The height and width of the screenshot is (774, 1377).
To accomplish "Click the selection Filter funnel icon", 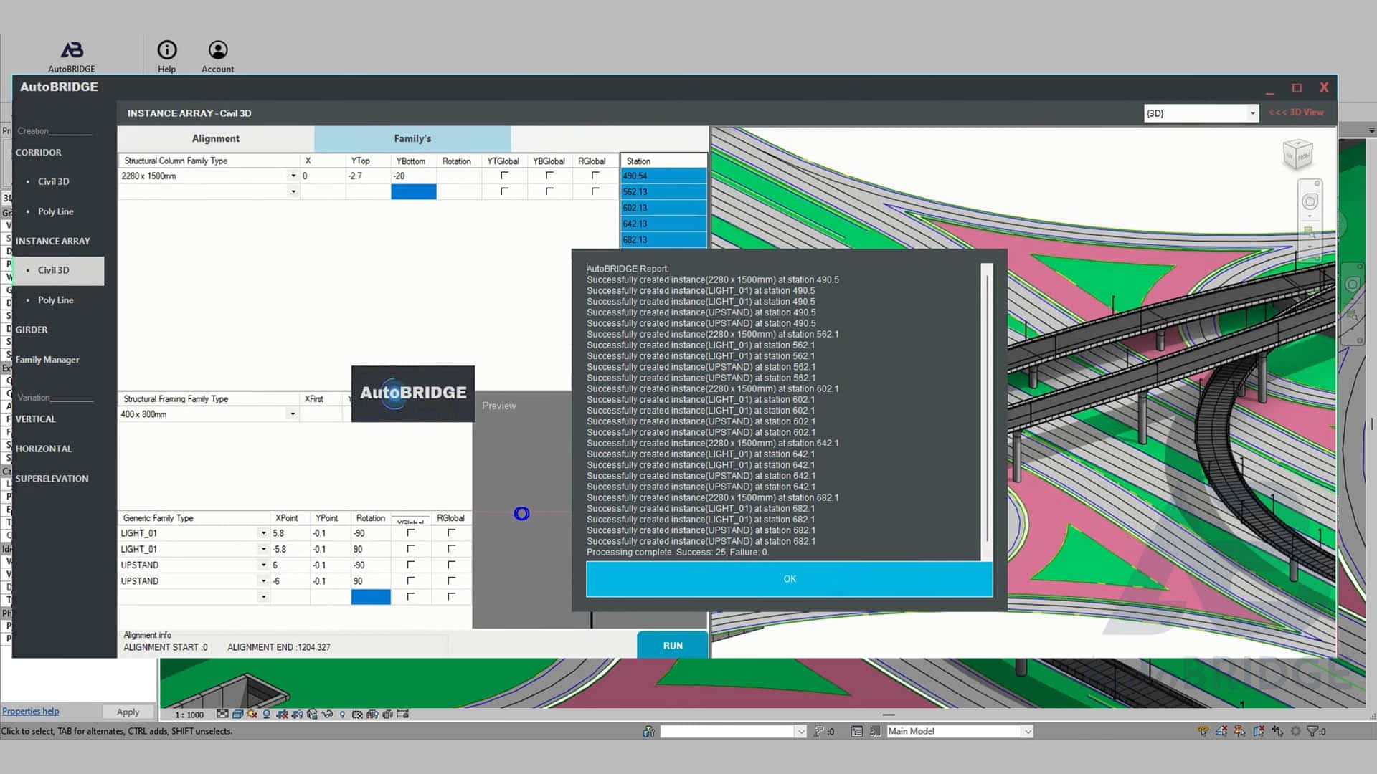I will [x=1314, y=731].
